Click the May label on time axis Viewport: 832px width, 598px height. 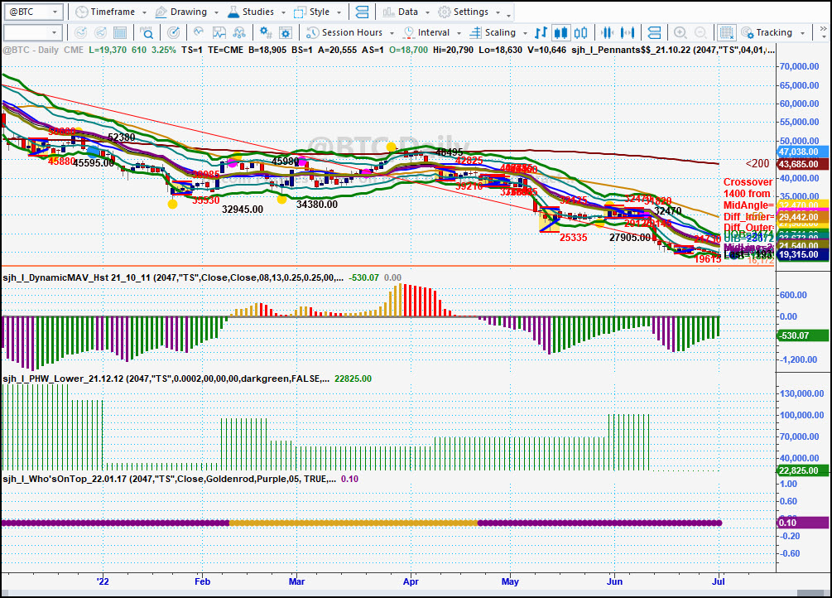[510, 581]
